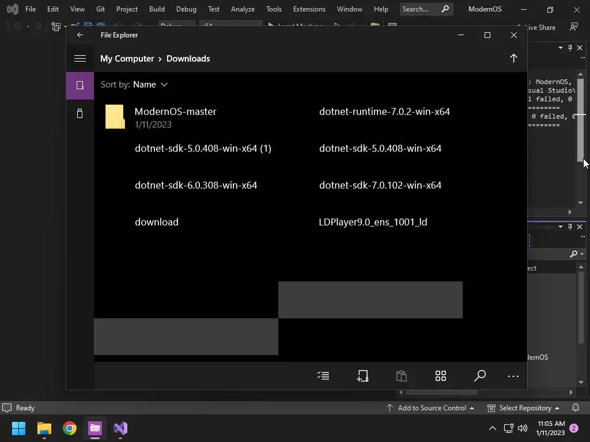Viewport: 590px width, 442px height.
Task: Pin the lower Visual Studio panel
Action: pos(570,227)
